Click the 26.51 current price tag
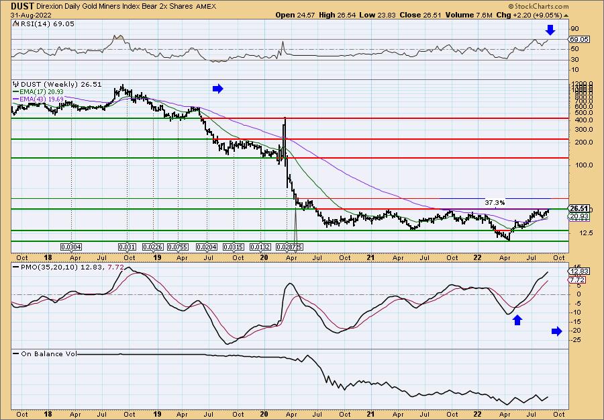This screenshot has height=420, width=604. coord(578,208)
